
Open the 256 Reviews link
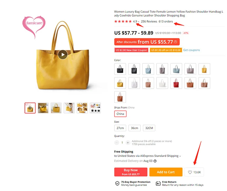(x=149, y=21)
